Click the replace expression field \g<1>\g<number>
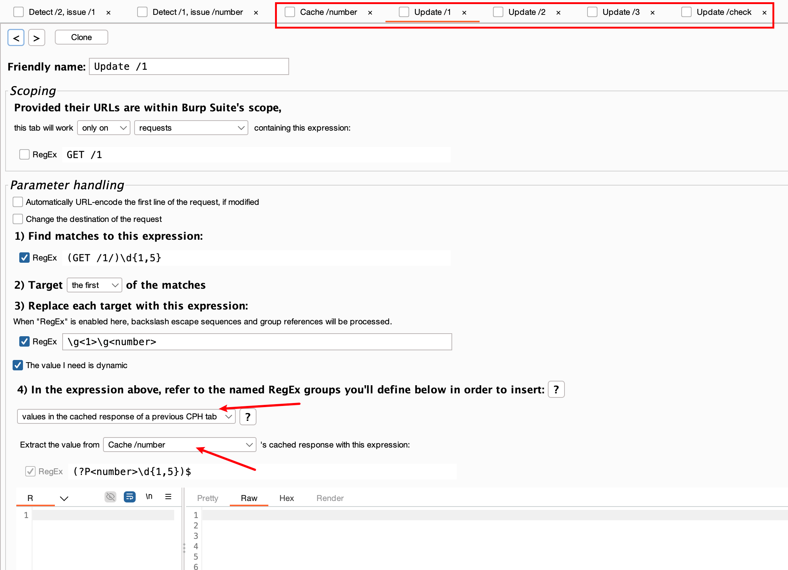This screenshot has width=788, height=570. pyautogui.click(x=257, y=342)
